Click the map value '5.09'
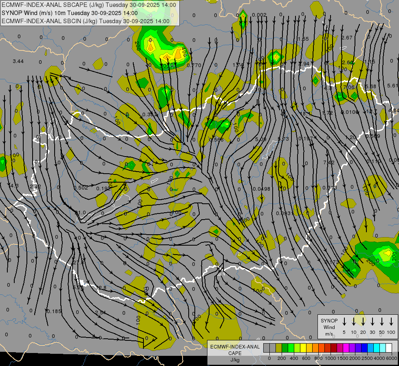Screen dimensions: 399x366 pyautogui.click(x=260, y=139)
